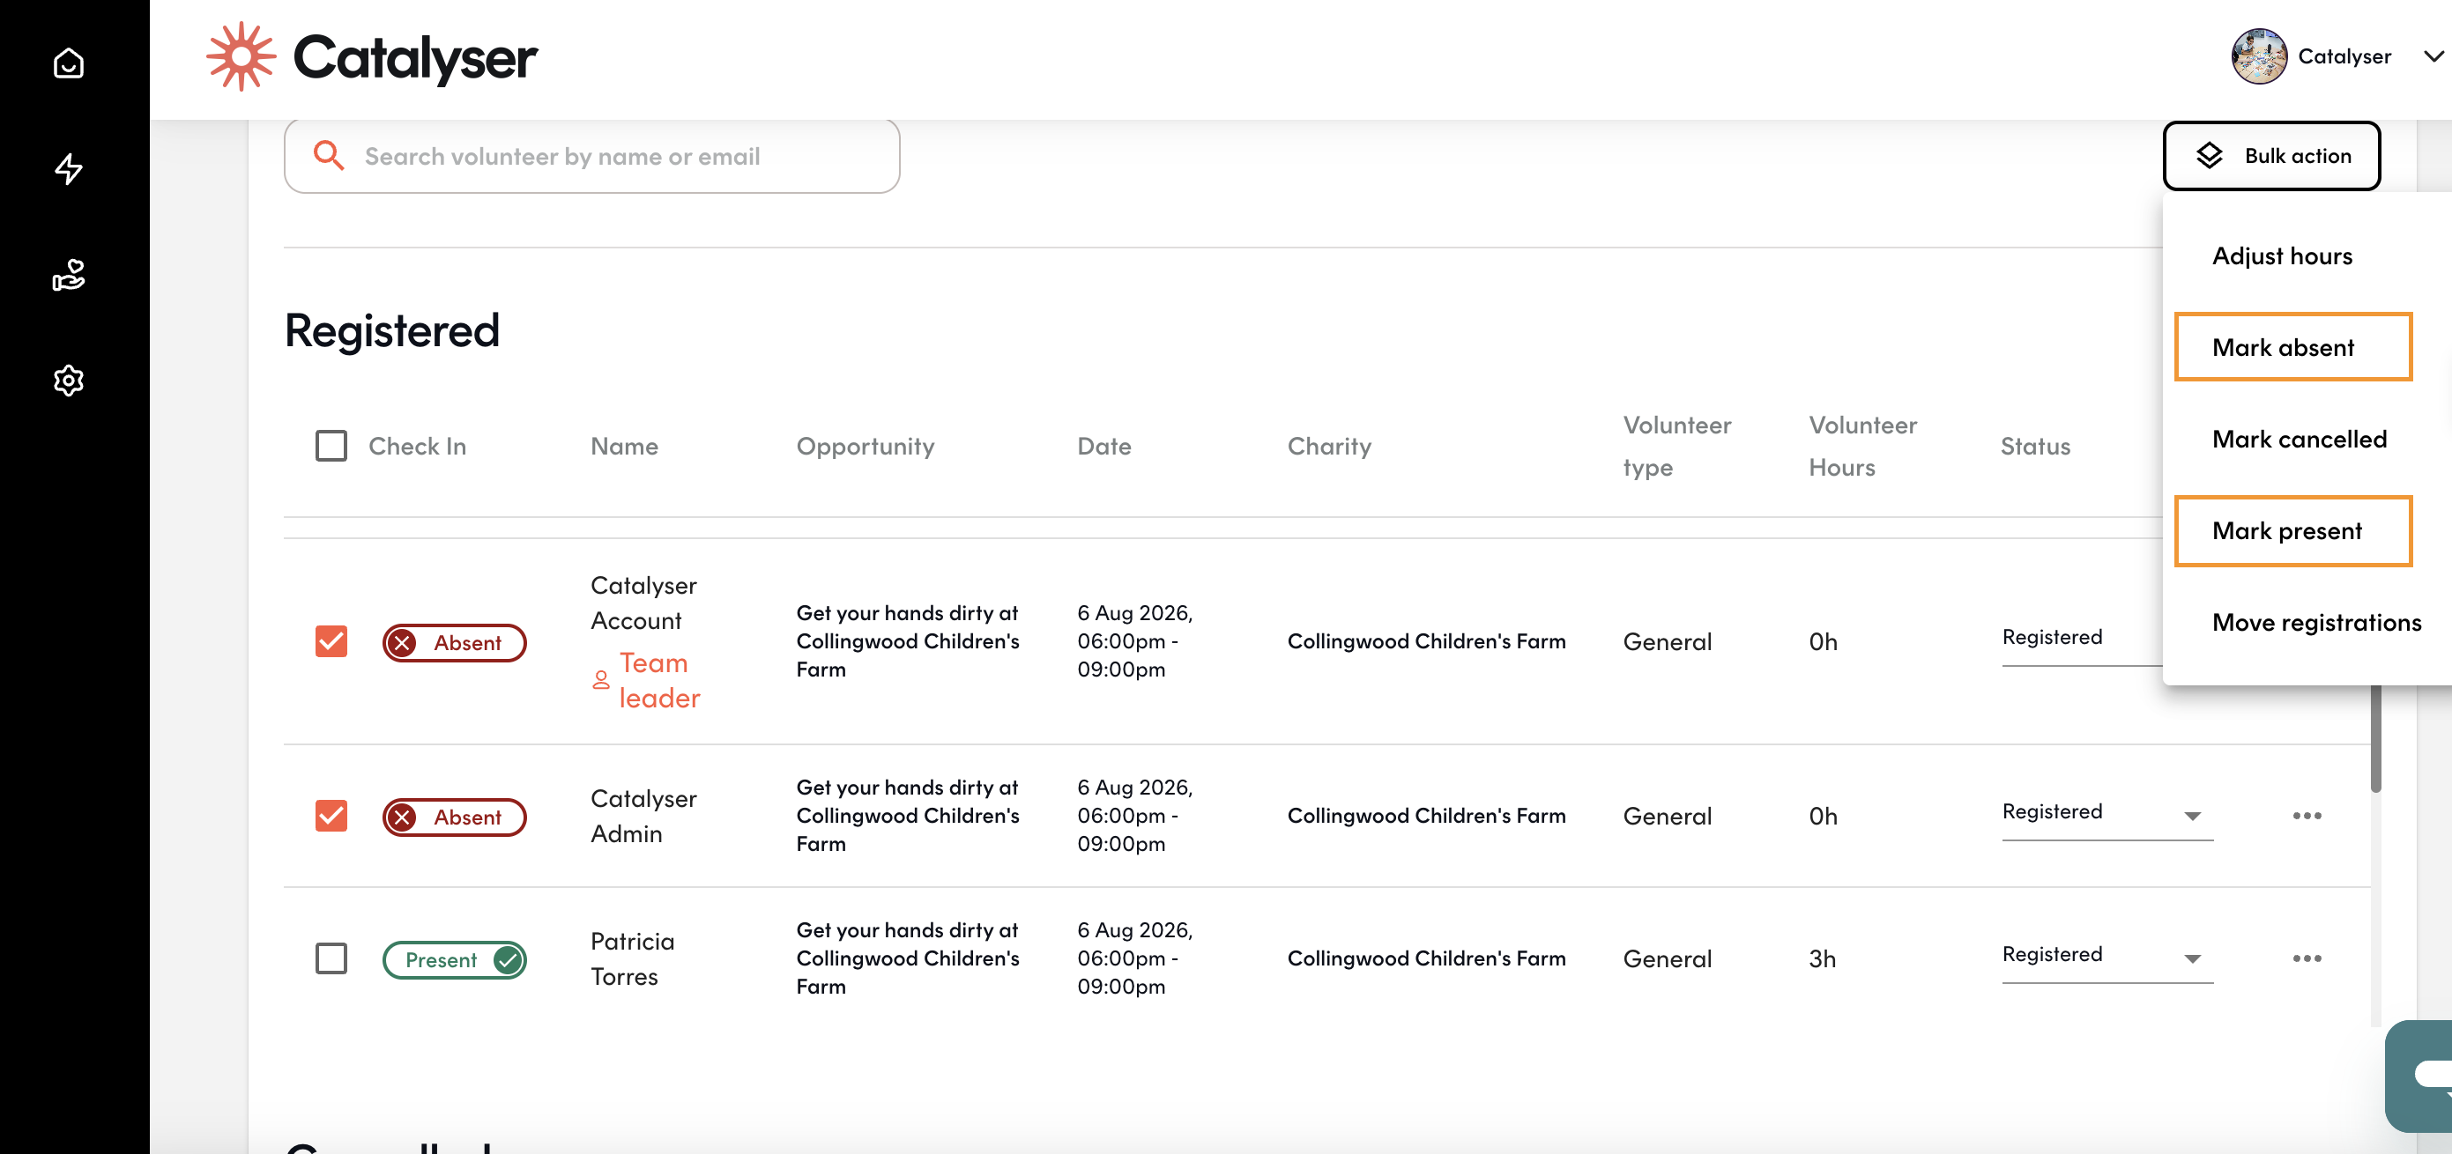
Task: Click Collingwood Children's Farm charity in Patricia's row
Action: [1426, 958]
